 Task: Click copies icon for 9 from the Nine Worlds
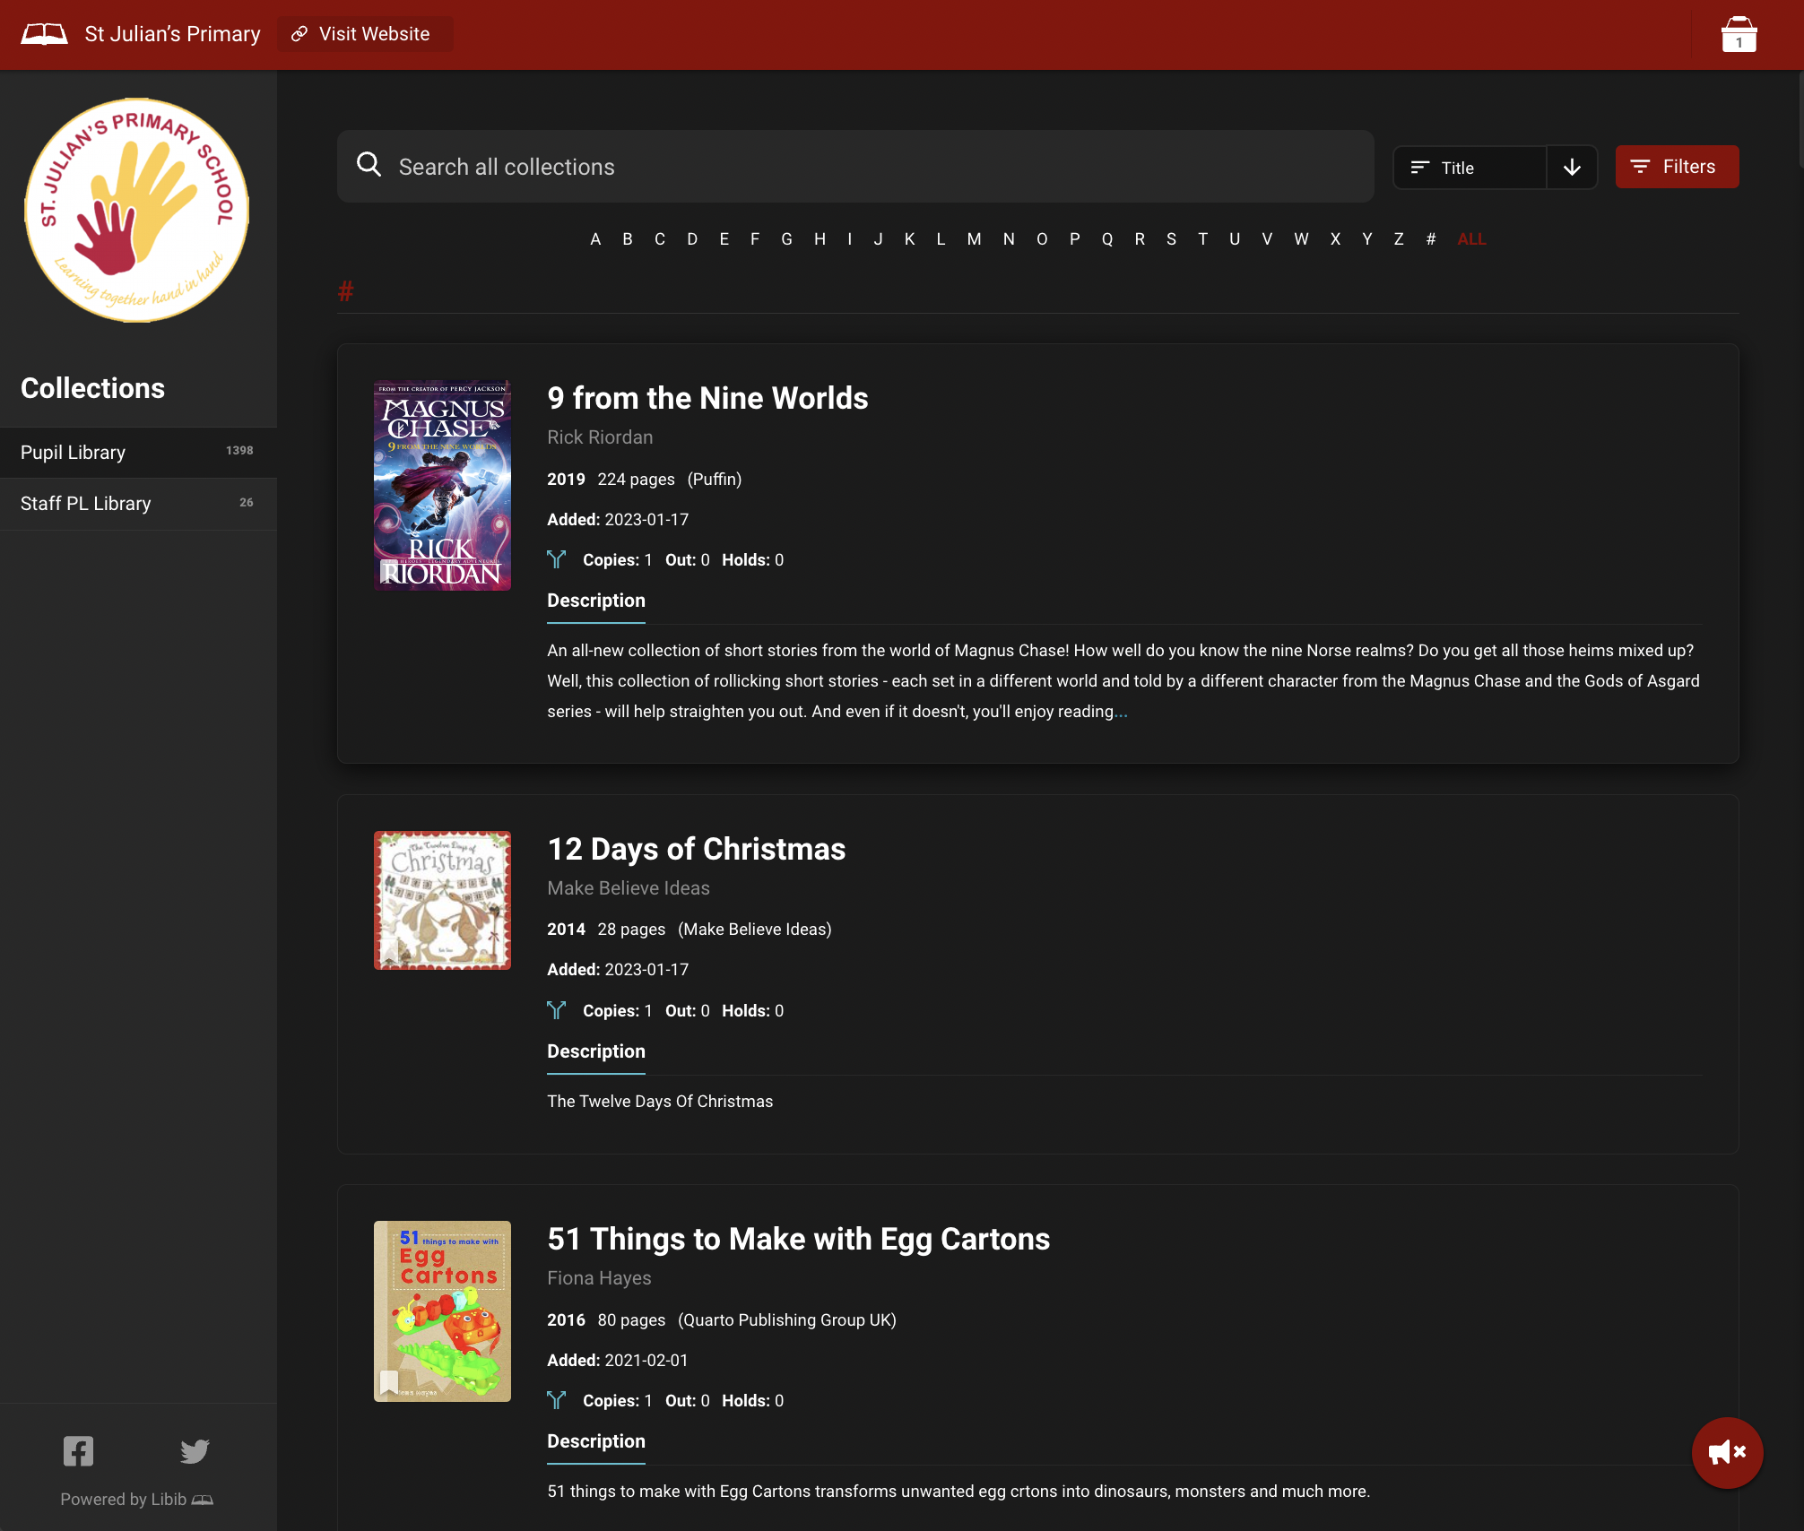[x=557, y=559]
